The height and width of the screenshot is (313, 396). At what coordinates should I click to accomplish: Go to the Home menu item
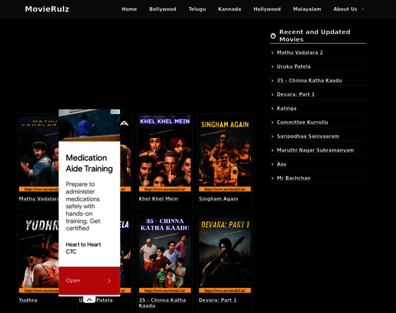[x=129, y=9]
